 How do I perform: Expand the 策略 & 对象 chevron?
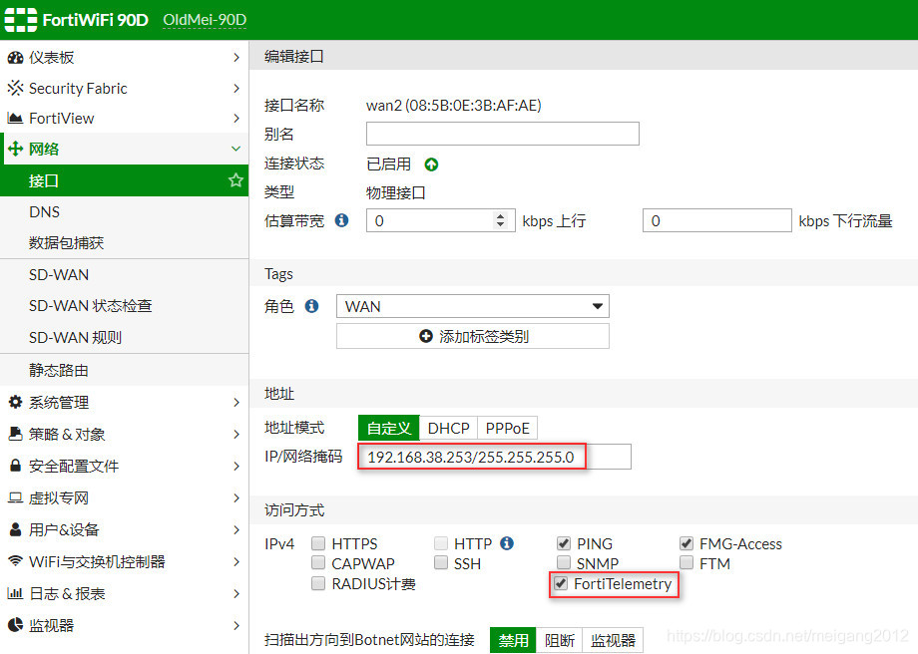[235, 434]
